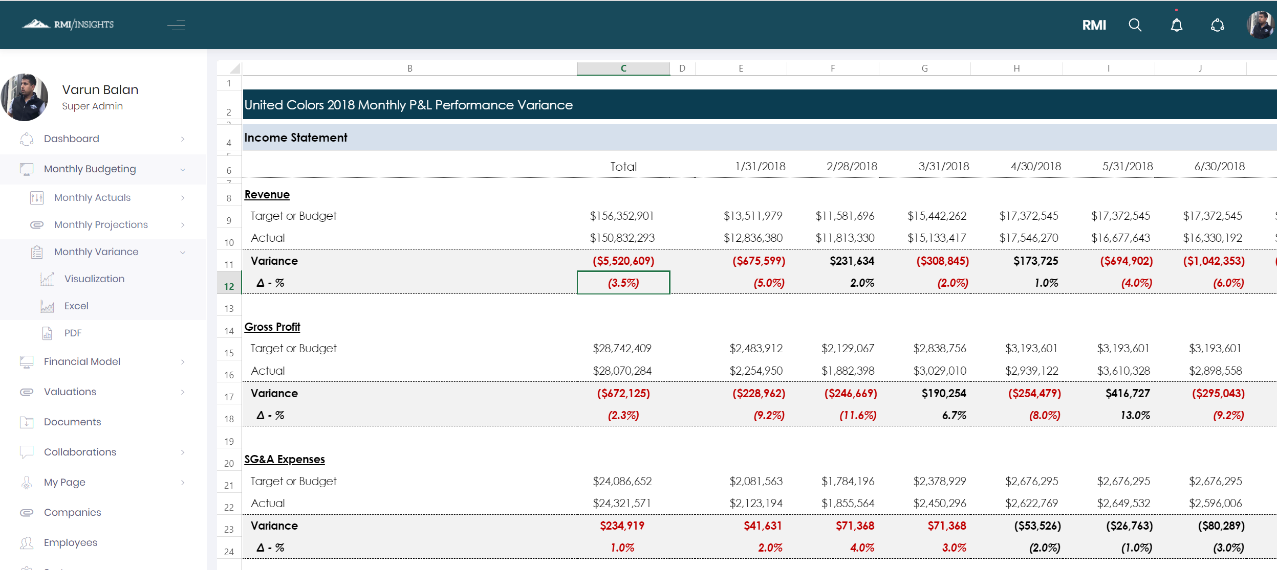Viewport: 1277px width, 570px height.
Task: Open Monthly Actuals submenu
Action: click(93, 198)
